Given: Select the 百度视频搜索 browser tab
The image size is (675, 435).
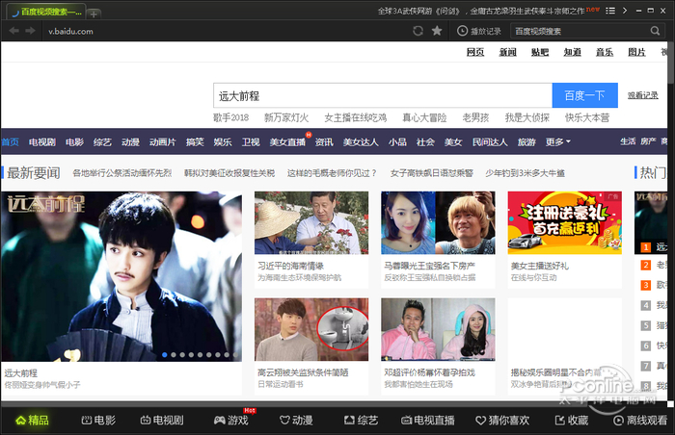Looking at the screenshot, I should (46, 13).
